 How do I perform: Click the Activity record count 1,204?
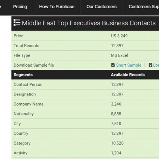click(116, 153)
